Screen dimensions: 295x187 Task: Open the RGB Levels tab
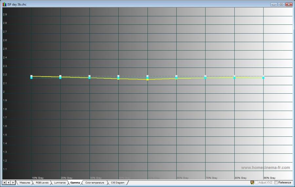(42, 182)
